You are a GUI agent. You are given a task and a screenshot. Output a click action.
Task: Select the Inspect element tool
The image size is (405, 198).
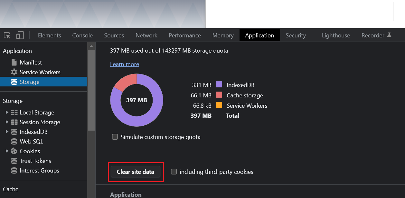[6, 35]
